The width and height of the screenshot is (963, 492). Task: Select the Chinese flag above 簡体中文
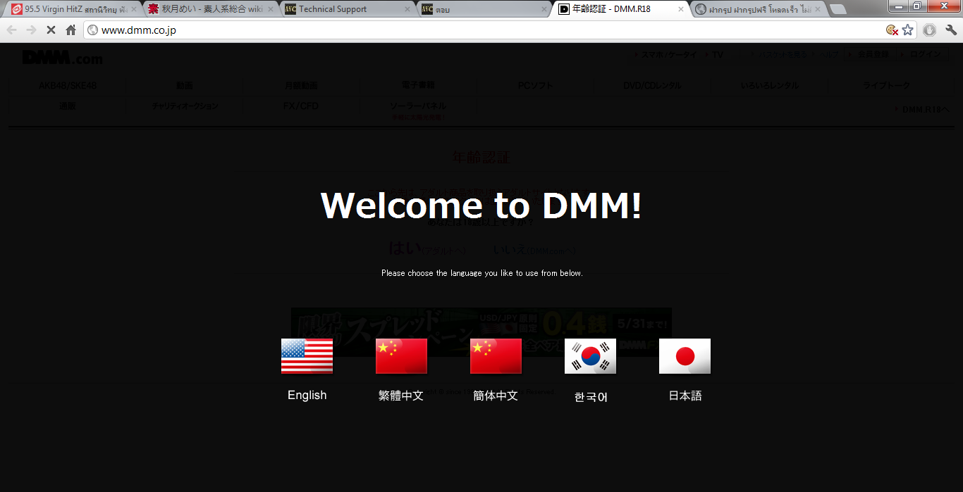click(496, 356)
